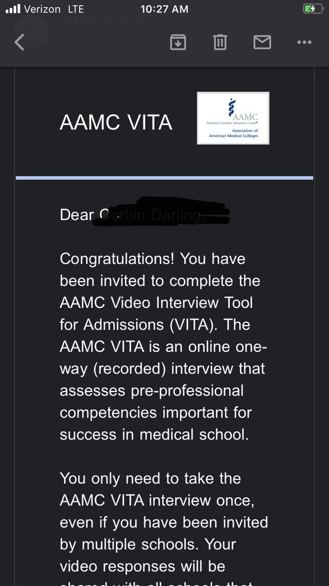The image size is (329, 586).
Task: Tap the faded reply arrow icon
Action: tap(266, 26)
